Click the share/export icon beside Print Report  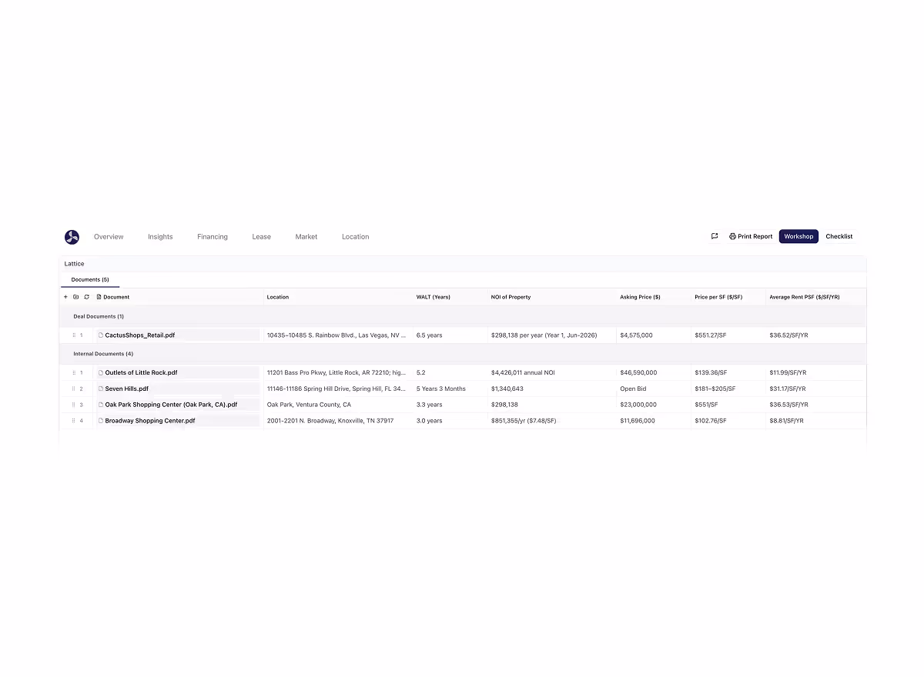[715, 236]
